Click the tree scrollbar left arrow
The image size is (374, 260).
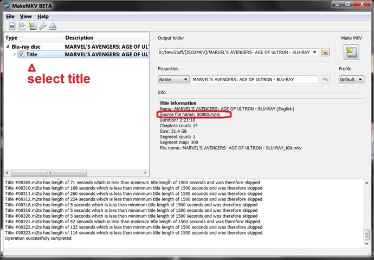(x=7, y=173)
